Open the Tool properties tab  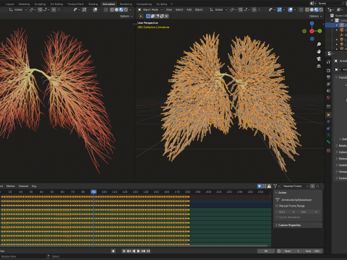click(x=328, y=62)
